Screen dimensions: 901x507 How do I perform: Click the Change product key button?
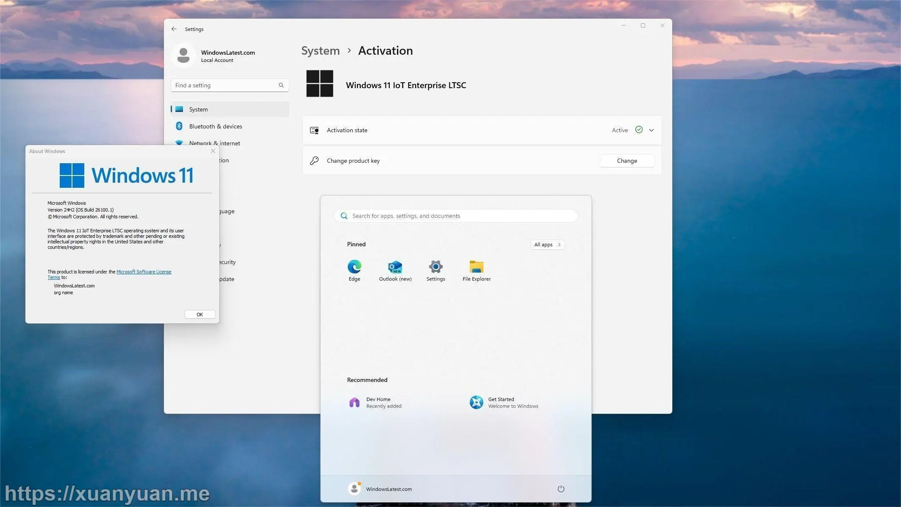627,161
